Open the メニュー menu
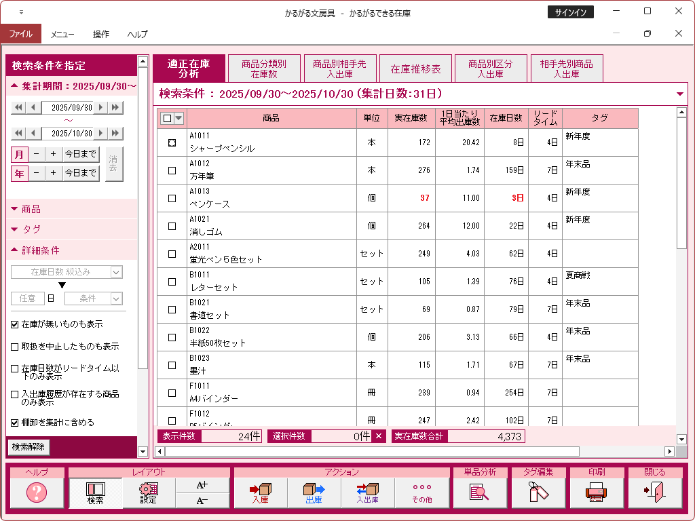695x521 pixels. [x=62, y=34]
